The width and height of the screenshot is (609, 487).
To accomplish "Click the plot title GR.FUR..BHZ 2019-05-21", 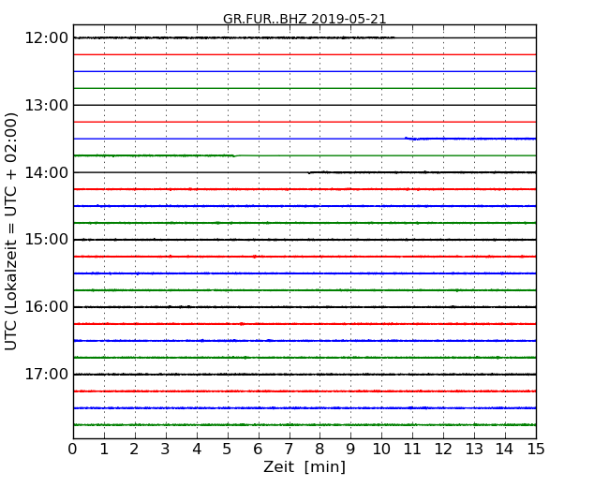I will coord(304,19).
